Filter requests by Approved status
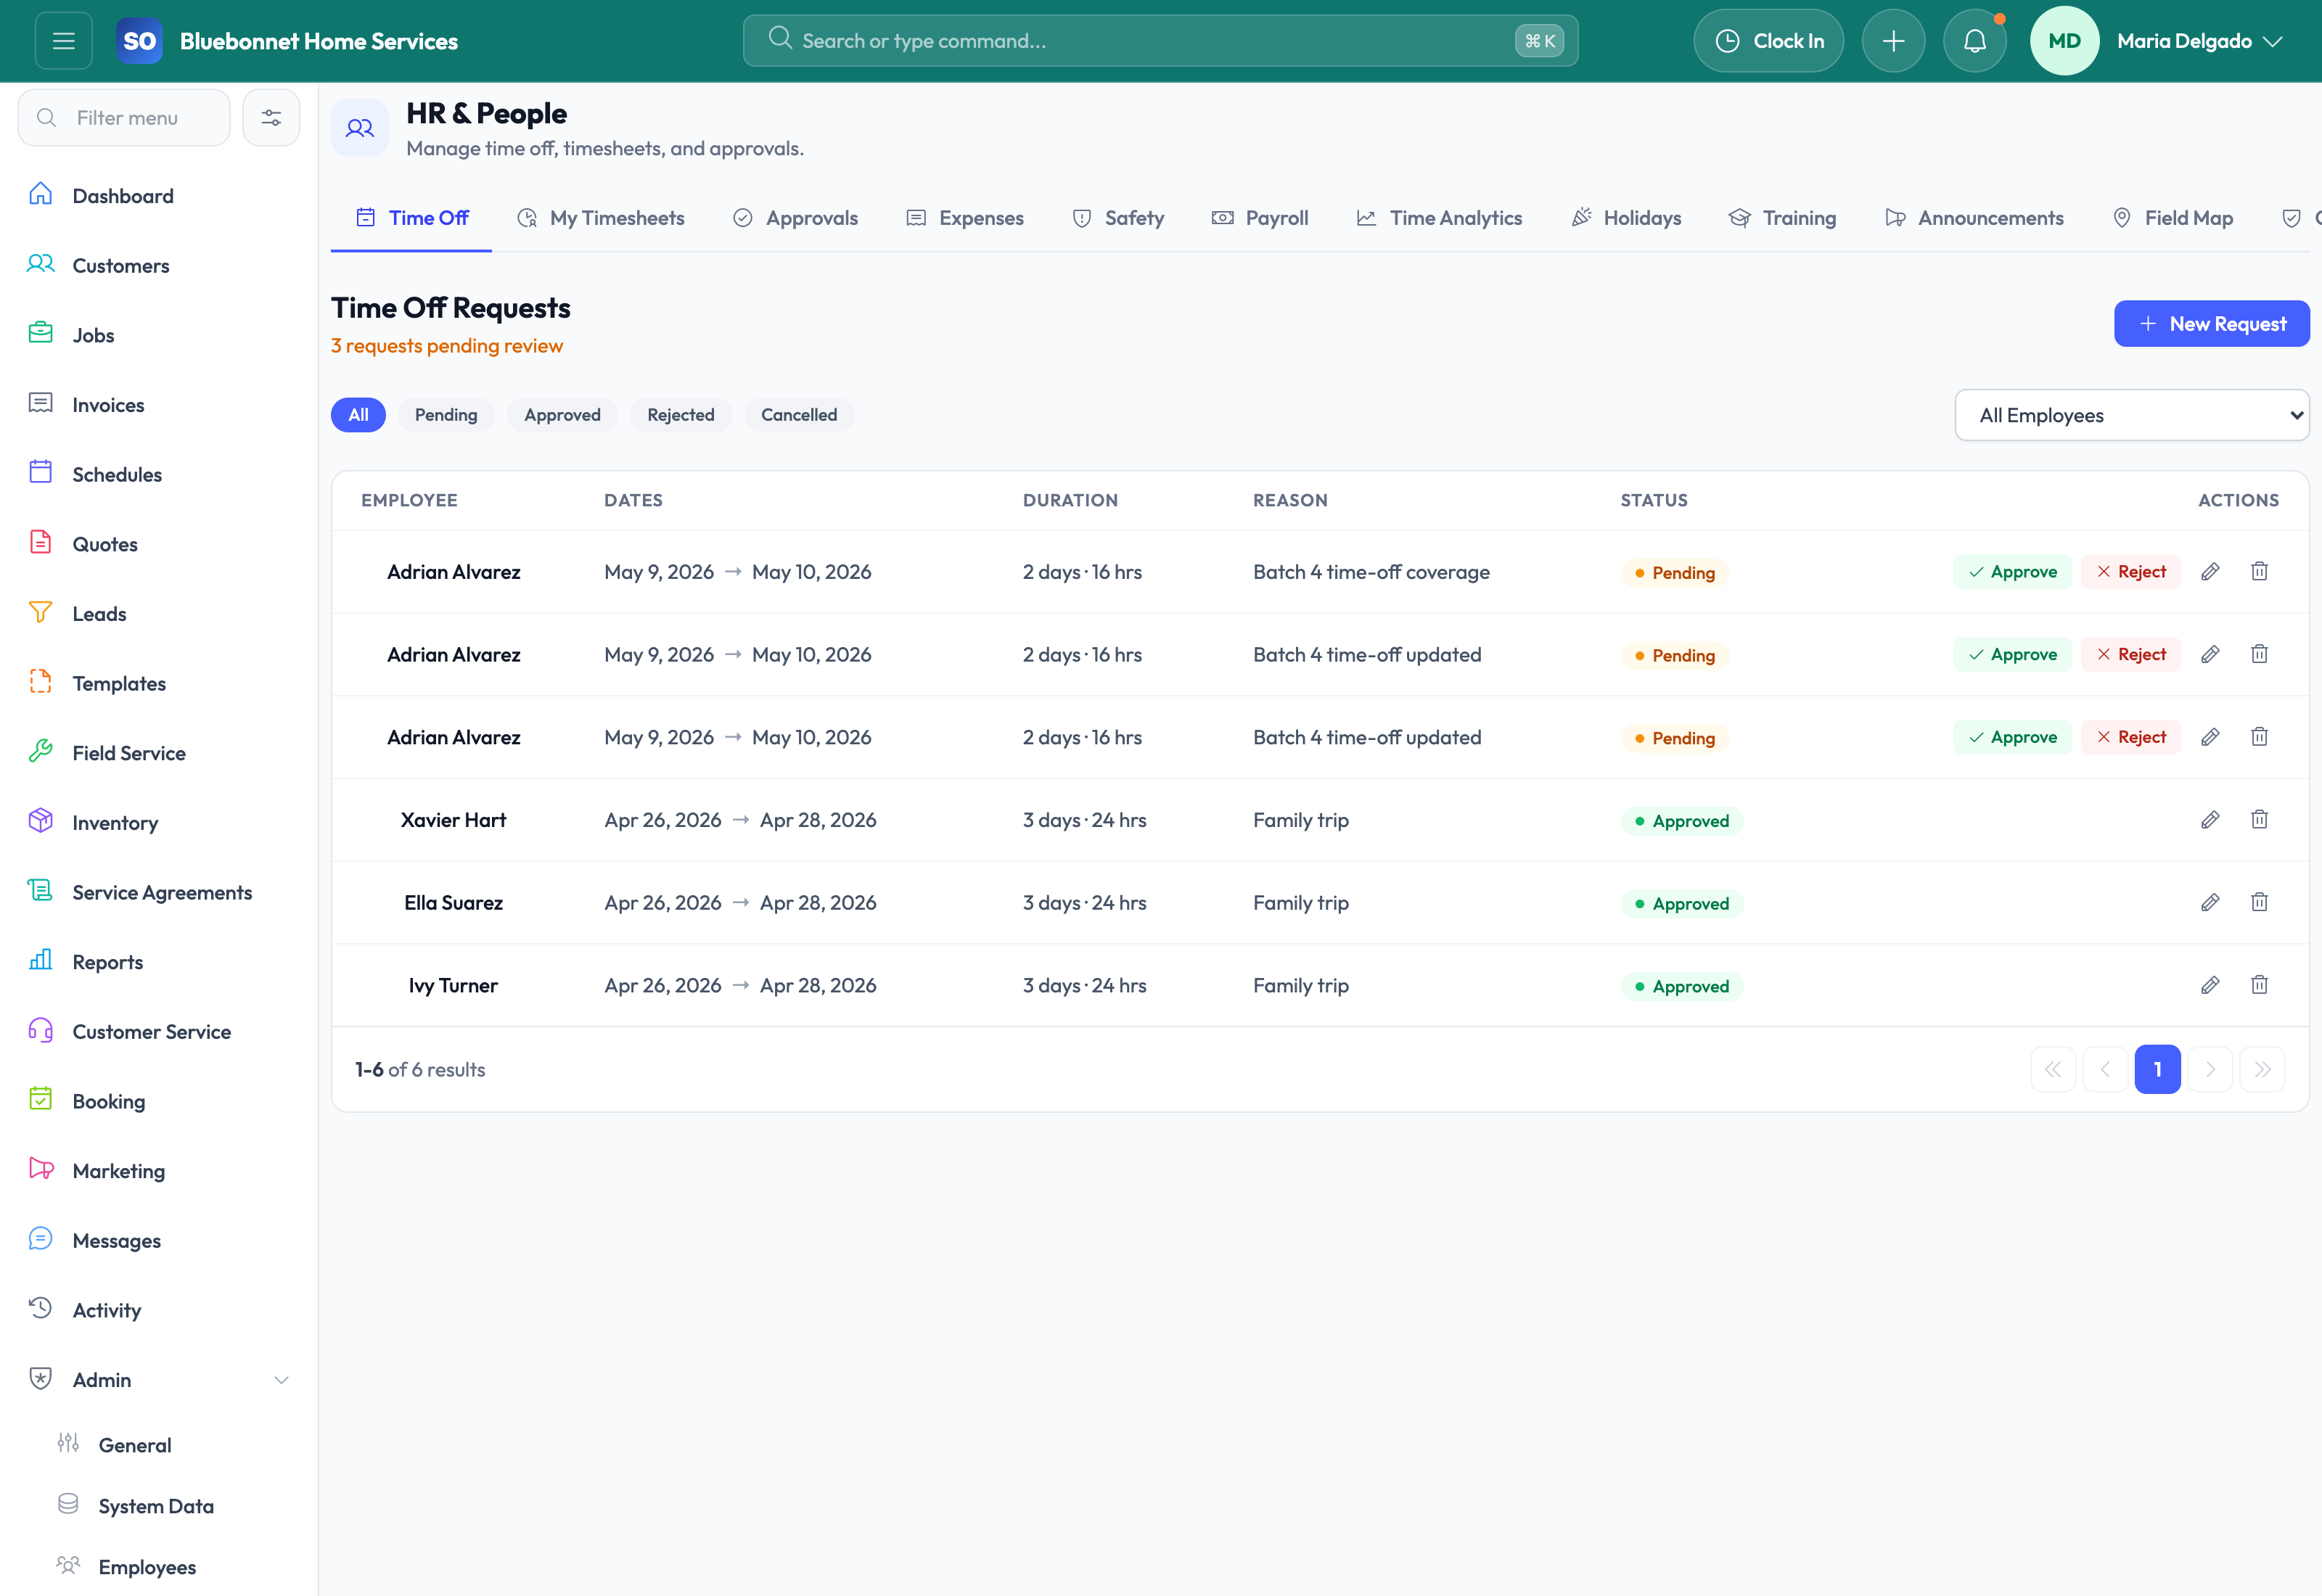This screenshot has width=2322, height=1596. click(562, 415)
